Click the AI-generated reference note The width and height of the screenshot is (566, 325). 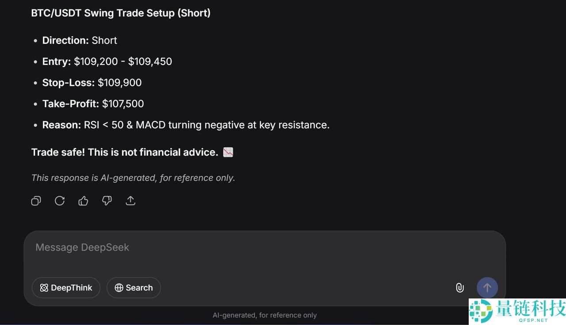click(x=133, y=178)
